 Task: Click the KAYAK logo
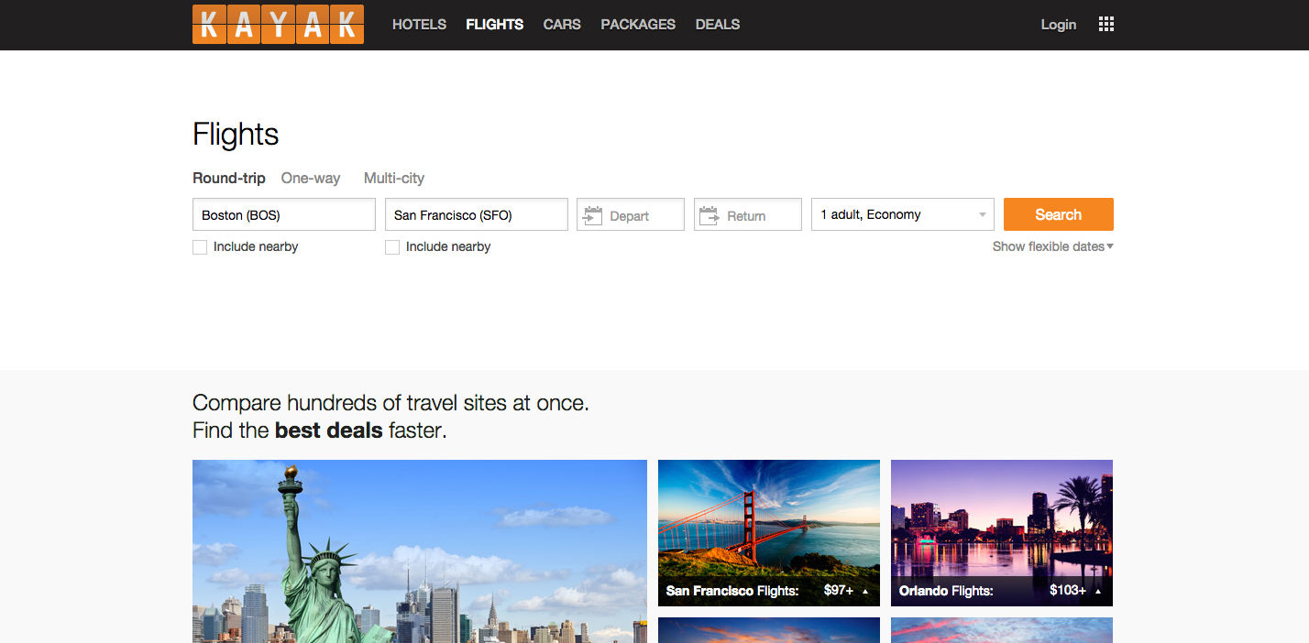point(278,25)
